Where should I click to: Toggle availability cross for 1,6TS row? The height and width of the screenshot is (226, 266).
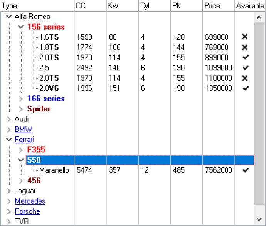[245, 37]
